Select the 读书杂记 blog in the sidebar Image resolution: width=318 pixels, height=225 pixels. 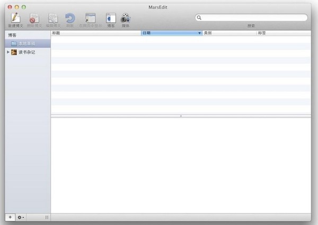tap(28, 52)
